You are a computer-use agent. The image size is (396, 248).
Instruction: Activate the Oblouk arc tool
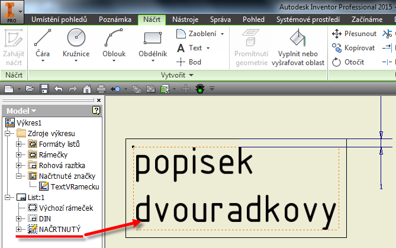click(114, 44)
